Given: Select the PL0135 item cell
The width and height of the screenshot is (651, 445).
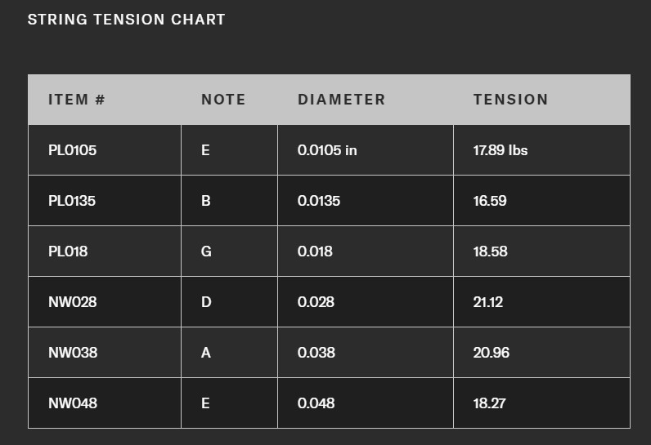Looking at the screenshot, I should click(x=72, y=201).
